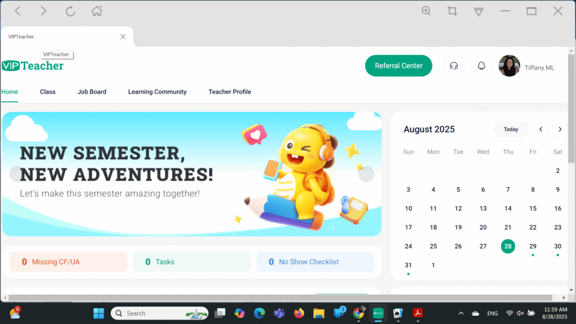The image size is (576, 324).
Task: Advance banner with right carousel arrow
Action: 366,174
